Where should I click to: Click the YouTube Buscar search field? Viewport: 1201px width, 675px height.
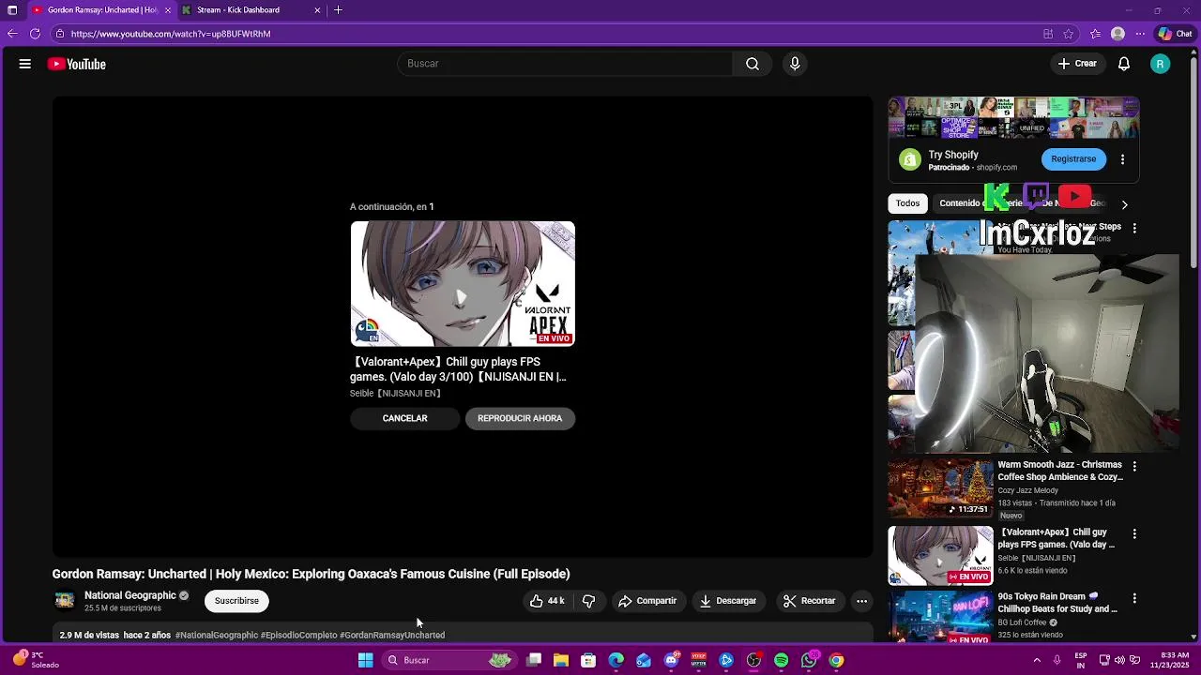(565, 64)
